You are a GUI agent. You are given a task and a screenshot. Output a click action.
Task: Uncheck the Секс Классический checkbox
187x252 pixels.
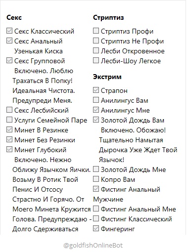9,31
